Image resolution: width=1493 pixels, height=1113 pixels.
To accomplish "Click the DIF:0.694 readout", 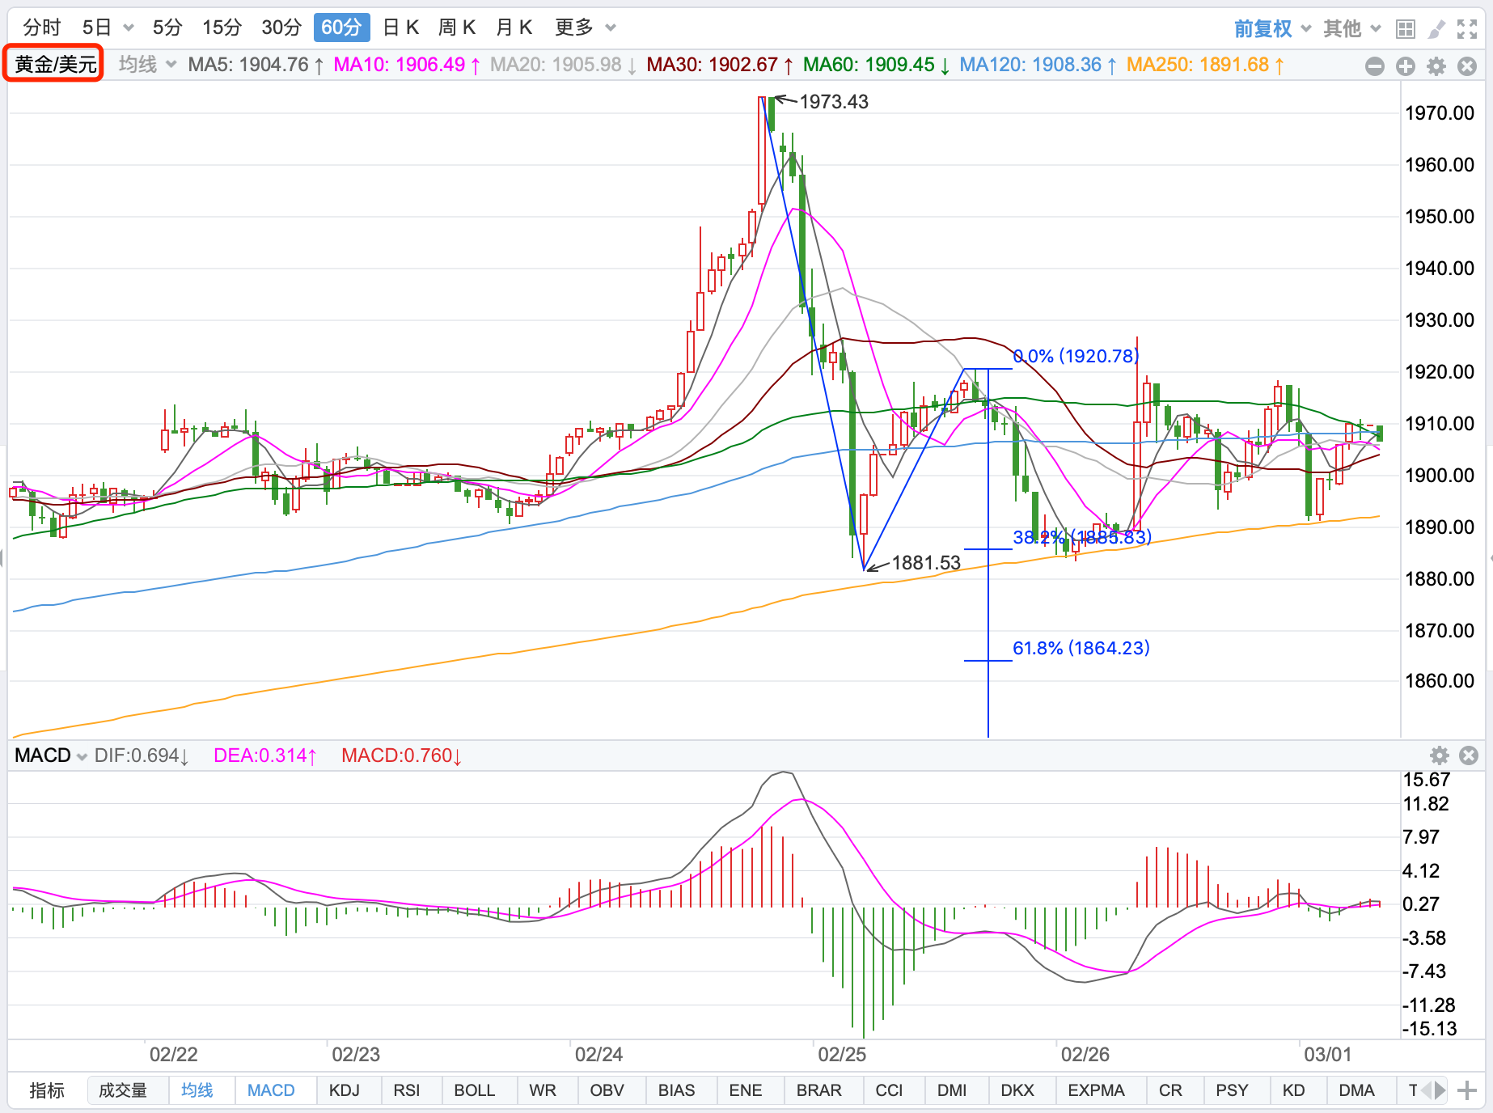I will 142,755.
